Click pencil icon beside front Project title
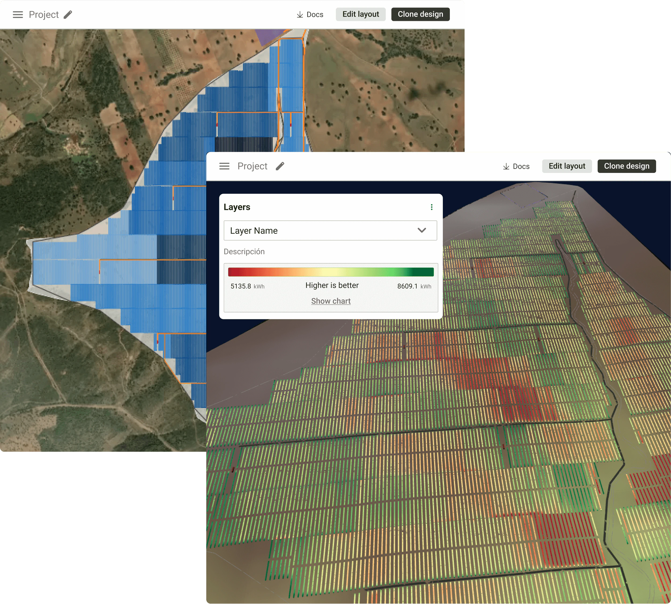This screenshot has height=604, width=671. coord(280,166)
